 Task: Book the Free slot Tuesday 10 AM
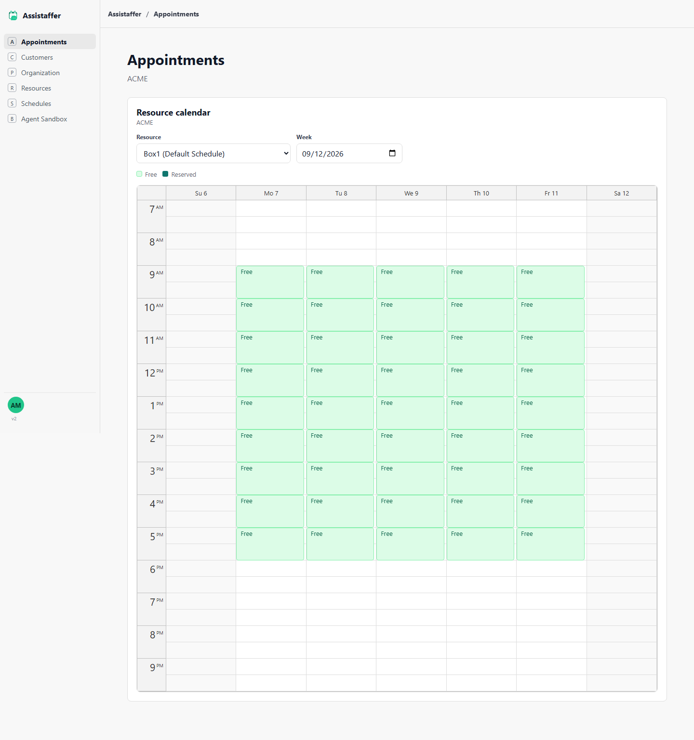tap(340, 315)
